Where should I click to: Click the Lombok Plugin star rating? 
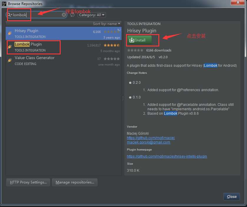click(112, 45)
